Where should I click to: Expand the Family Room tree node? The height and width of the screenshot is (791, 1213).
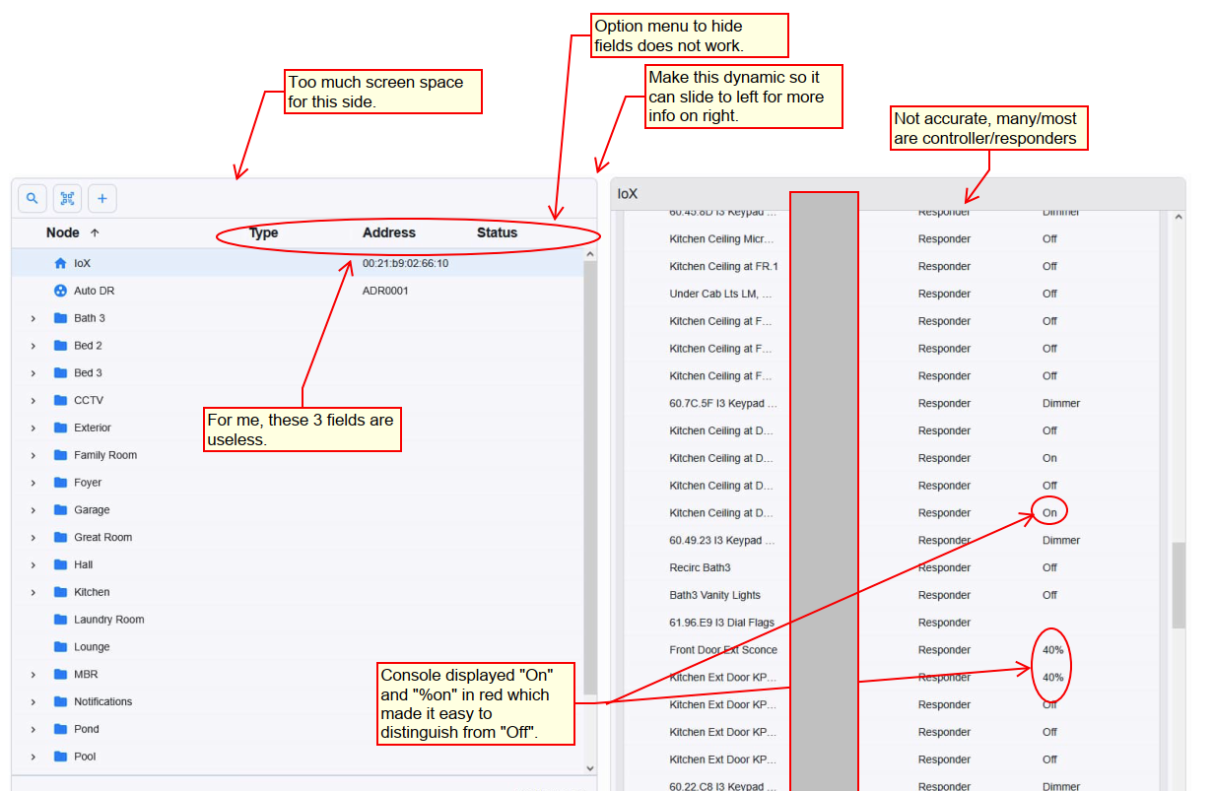pyautogui.click(x=33, y=455)
